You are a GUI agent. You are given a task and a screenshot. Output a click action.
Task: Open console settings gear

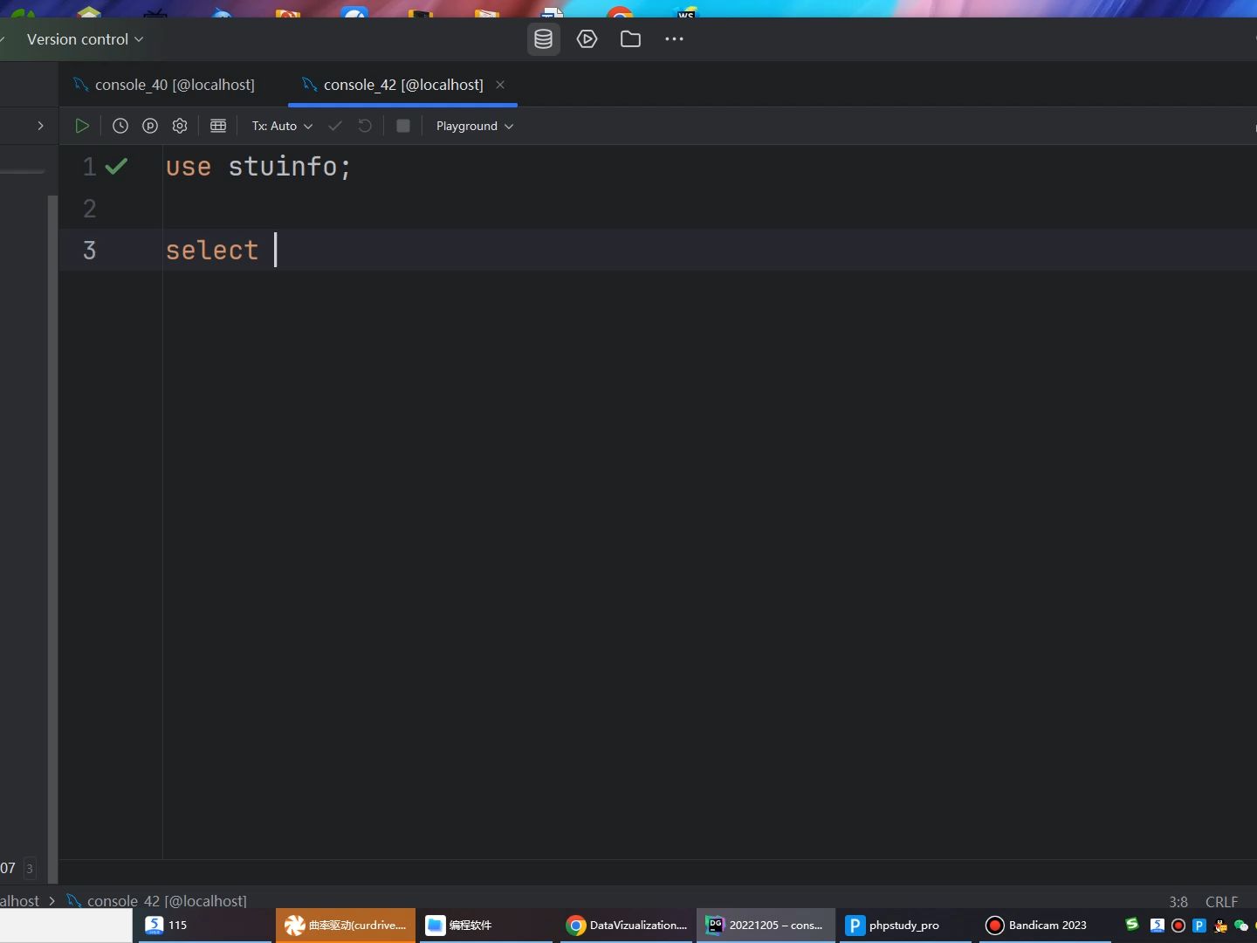tap(179, 126)
